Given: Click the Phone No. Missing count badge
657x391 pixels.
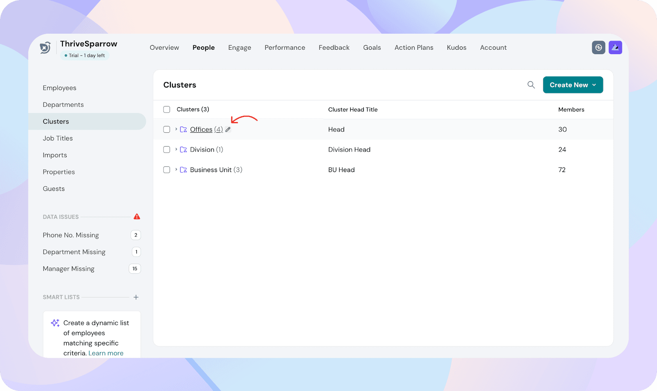Looking at the screenshot, I should [136, 235].
